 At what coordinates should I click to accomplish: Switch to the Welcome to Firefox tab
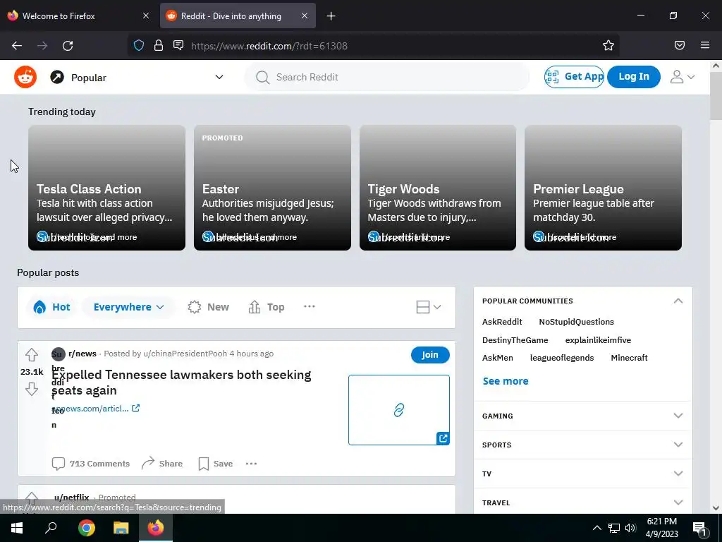pos(79,16)
